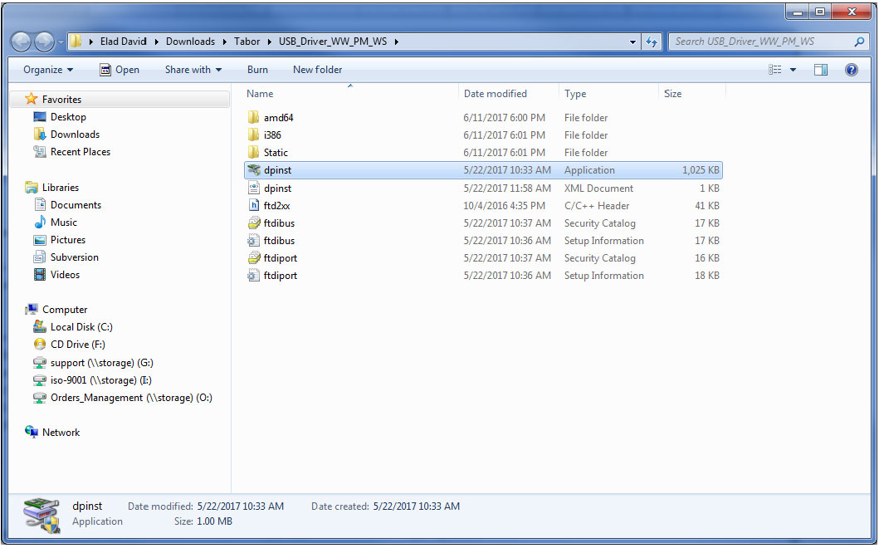Click the Refresh button next to address bar
879x548 pixels.
pyautogui.click(x=652, y=42)
